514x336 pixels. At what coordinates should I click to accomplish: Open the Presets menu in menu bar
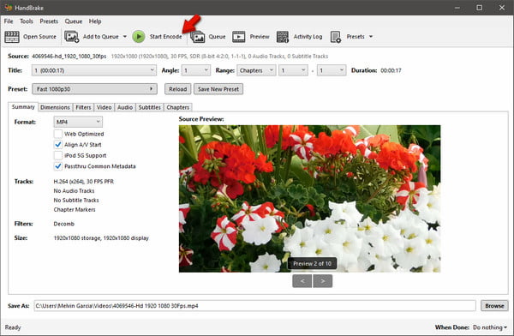point(49,21)
